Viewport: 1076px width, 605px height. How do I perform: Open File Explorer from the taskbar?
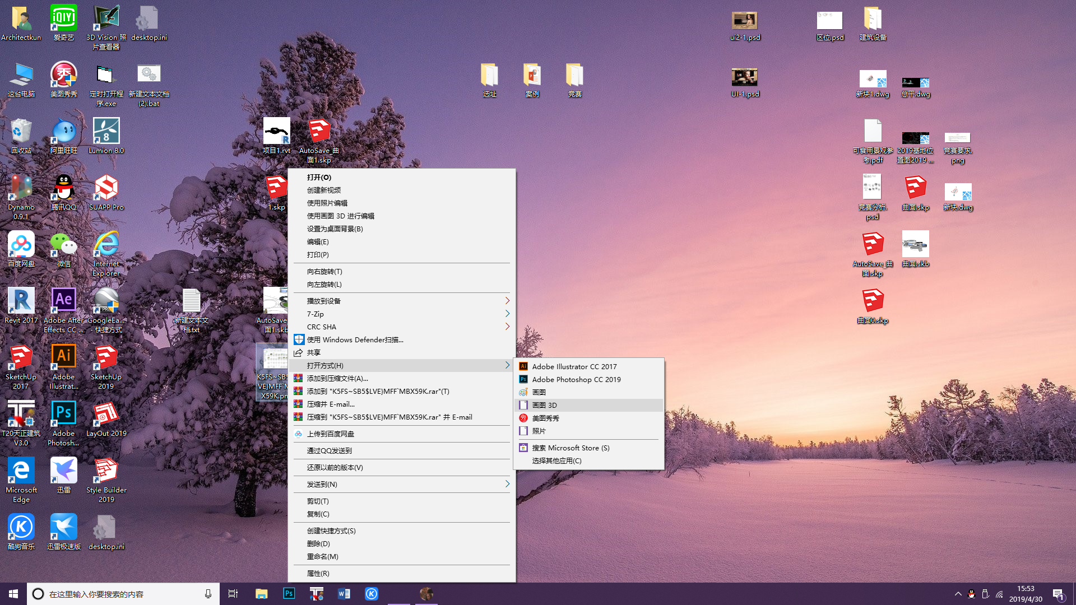click(262, 594)
